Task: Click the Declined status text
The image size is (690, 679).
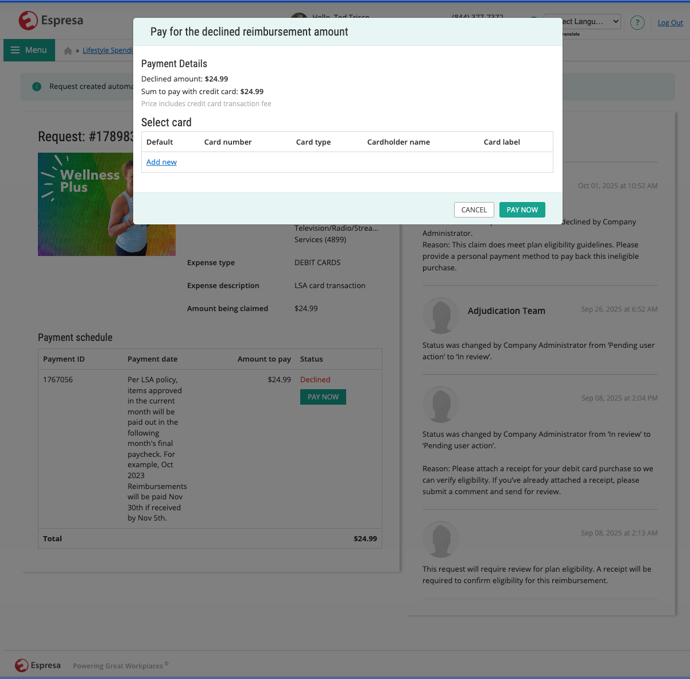Action: pyautogui.click(x=315, y=380)
